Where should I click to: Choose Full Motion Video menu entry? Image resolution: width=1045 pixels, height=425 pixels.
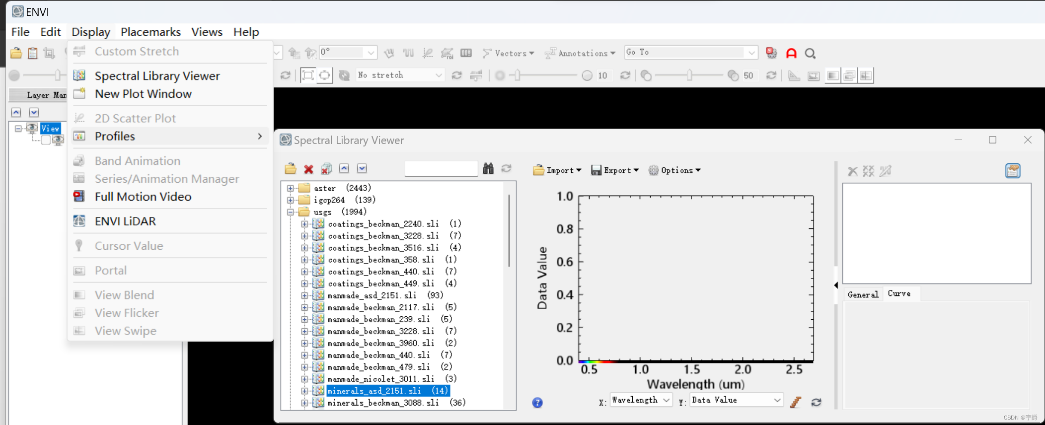click(x=170, y=197)
